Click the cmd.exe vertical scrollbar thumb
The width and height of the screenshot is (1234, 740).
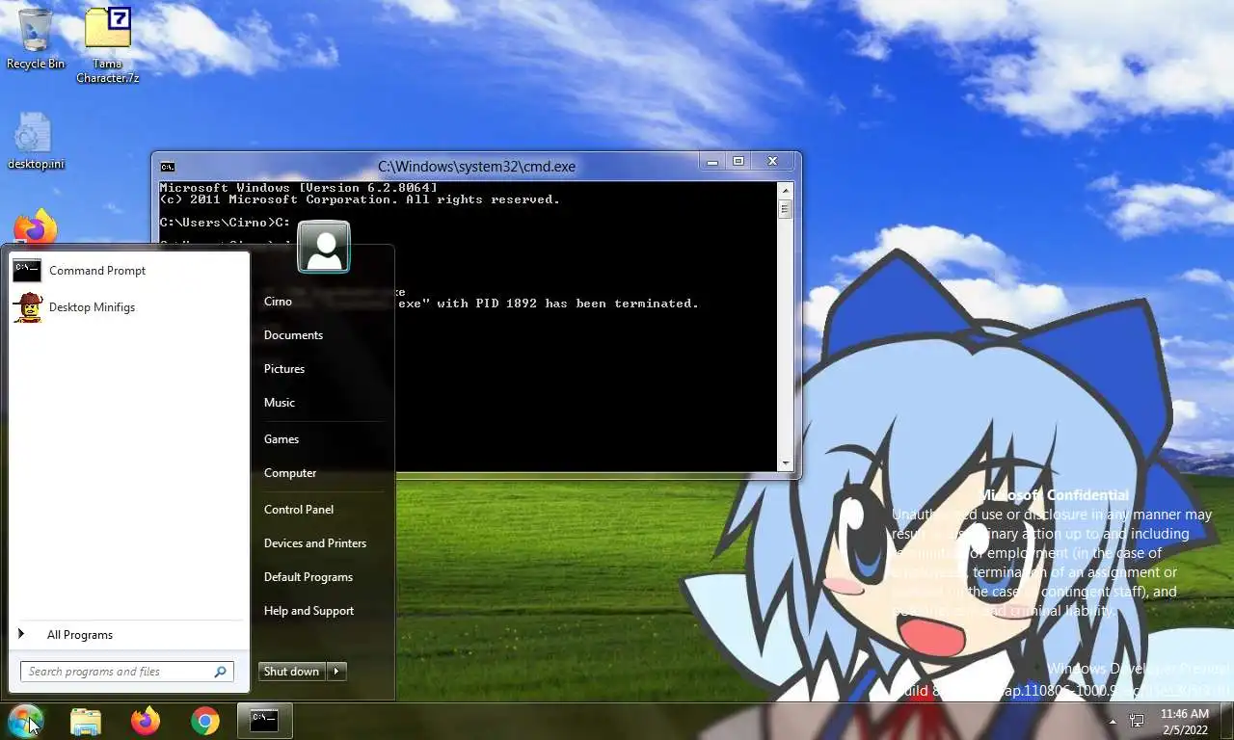click(785, 209)
